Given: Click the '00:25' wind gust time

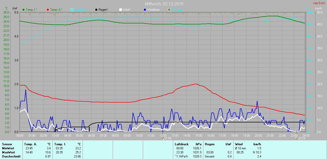Looking at the screenshot, I should pyautogui.click(x=240, y=152).
